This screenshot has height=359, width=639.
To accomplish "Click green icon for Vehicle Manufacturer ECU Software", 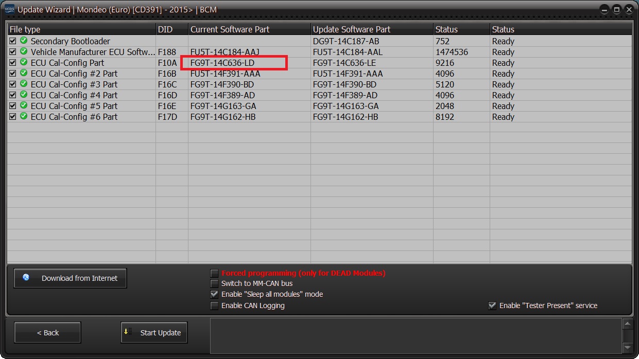I will click(24, 52).
